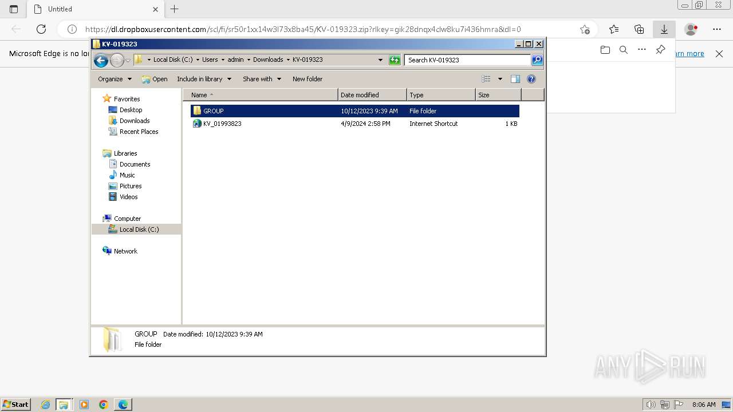The width and height of the screenshot is (733, 412).
Task: Open a new Edge tab
Action: pyautogui.click(x=175, y=9)
